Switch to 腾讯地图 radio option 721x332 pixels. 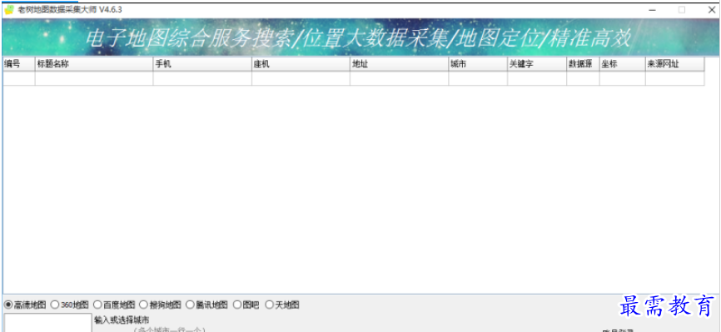[x=206, y=305]
